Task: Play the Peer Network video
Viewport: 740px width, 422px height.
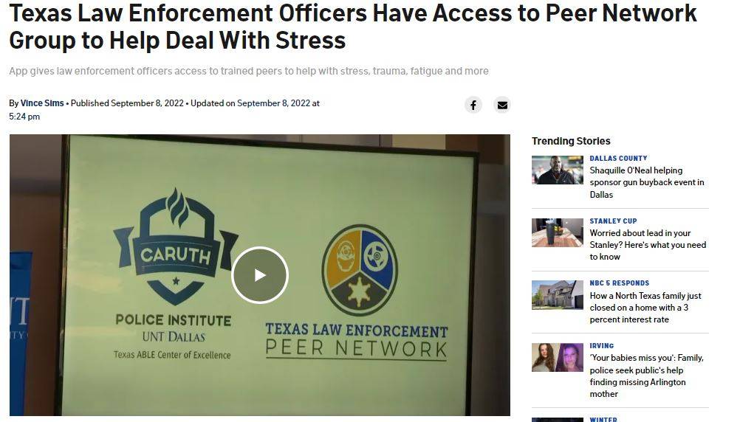Action: tap(259, 275)
